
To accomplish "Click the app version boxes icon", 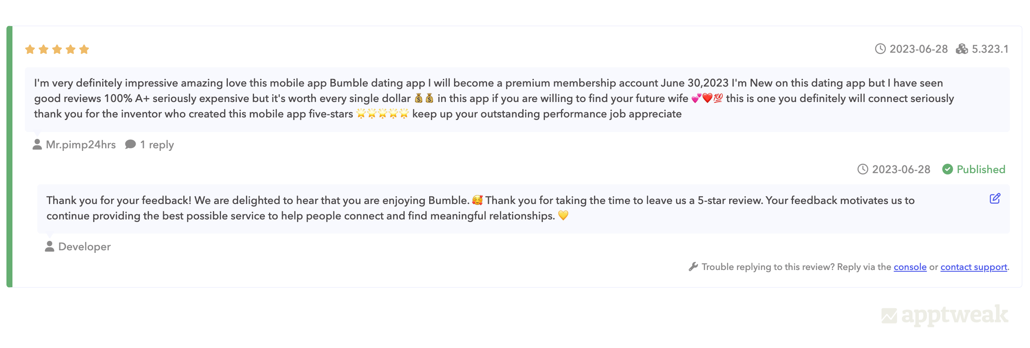I will (x=962, y=49).
